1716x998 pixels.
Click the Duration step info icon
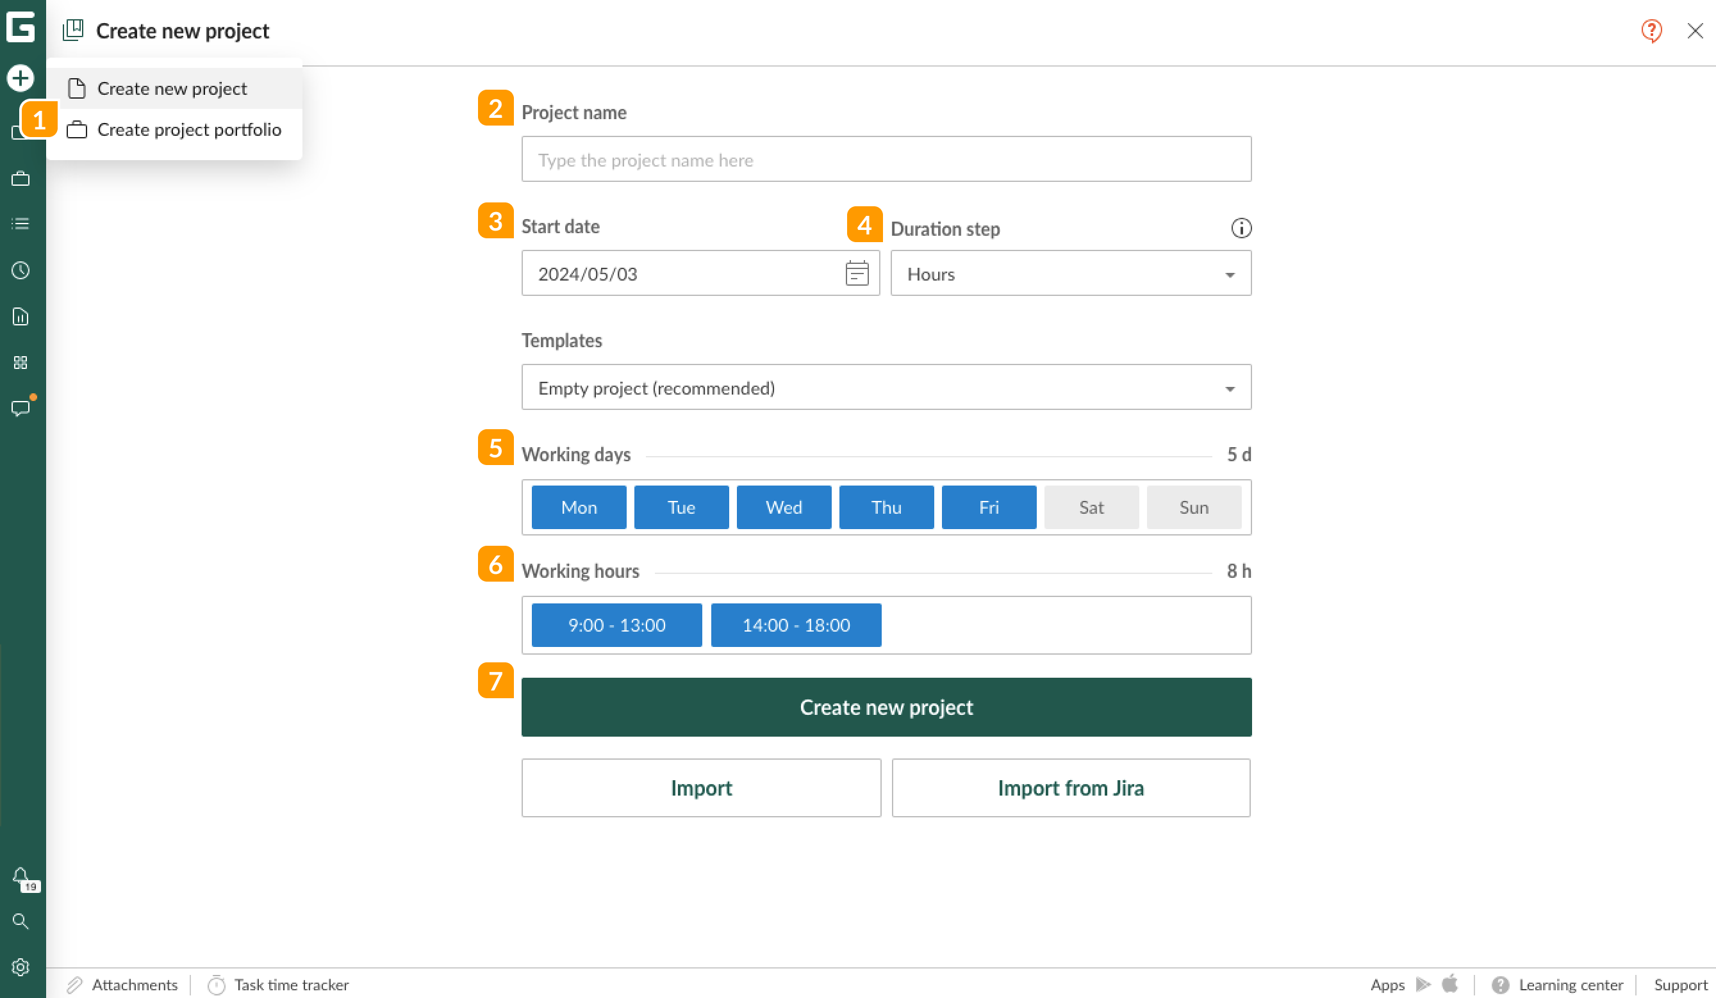(x=1241, y=228)
